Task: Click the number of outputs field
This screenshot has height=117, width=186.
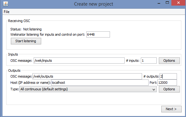Action: (x=168, y=76)
